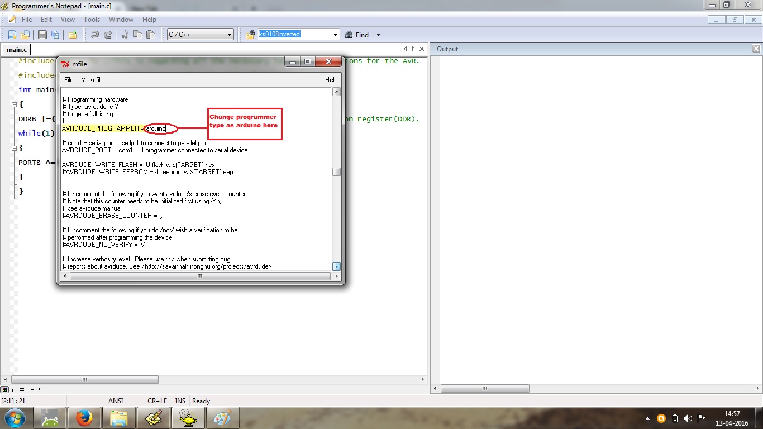Click the mfile vertical scrollbar thumb

click(x=336, y=172)
